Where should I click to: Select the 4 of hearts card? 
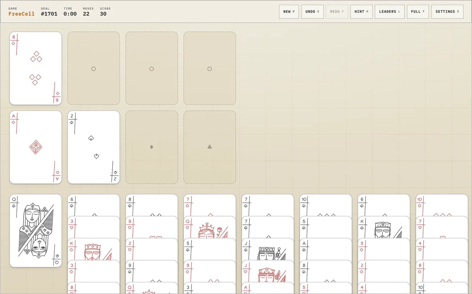[442, 249]
